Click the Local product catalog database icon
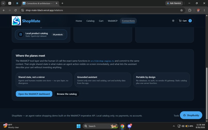The width and height of the screenshot is (208, 130). click(x=21, y=35)
